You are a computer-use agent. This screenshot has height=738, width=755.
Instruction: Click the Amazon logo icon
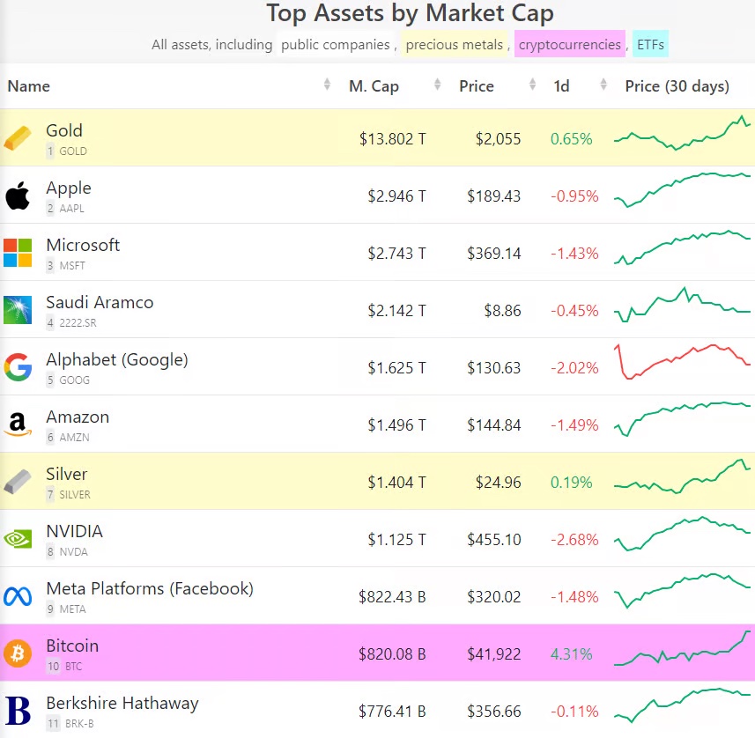coord(18,424)
